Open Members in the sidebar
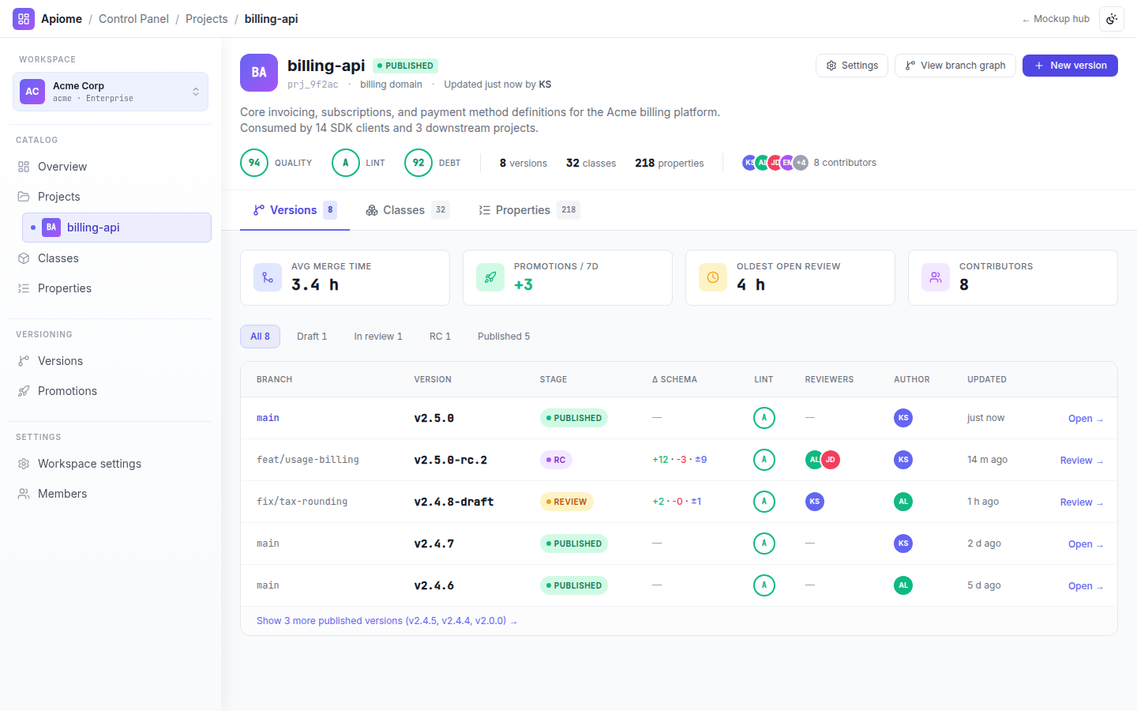The image size is (1137, 711). [111, 494]
